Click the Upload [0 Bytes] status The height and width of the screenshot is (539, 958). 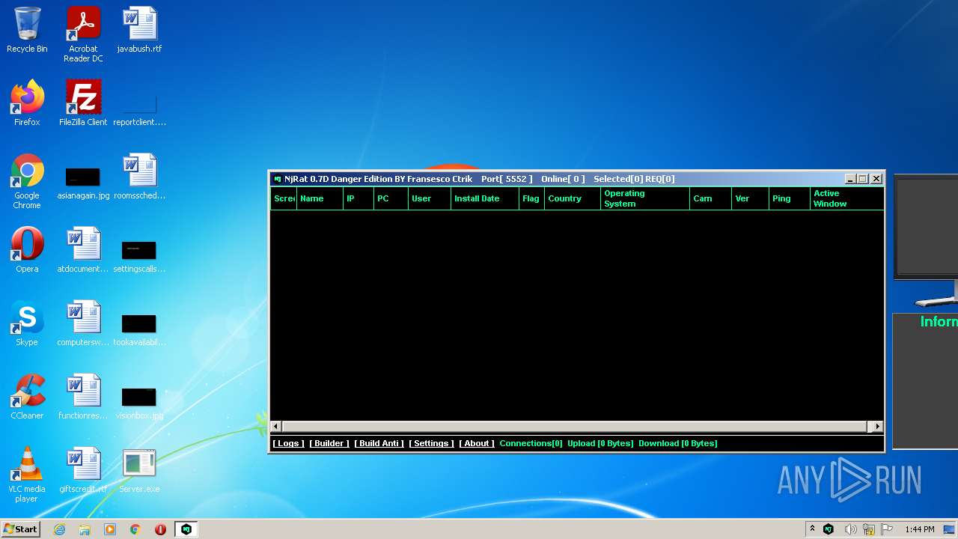600,443
